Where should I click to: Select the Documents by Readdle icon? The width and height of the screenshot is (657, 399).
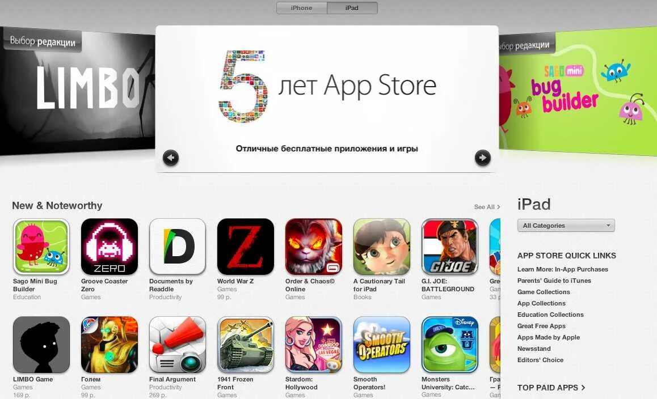pos(178,247)
